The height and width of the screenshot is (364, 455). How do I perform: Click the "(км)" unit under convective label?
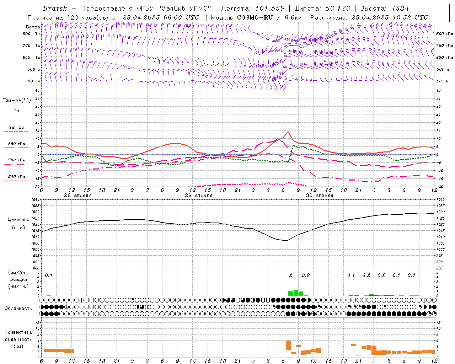click(18, 346)
